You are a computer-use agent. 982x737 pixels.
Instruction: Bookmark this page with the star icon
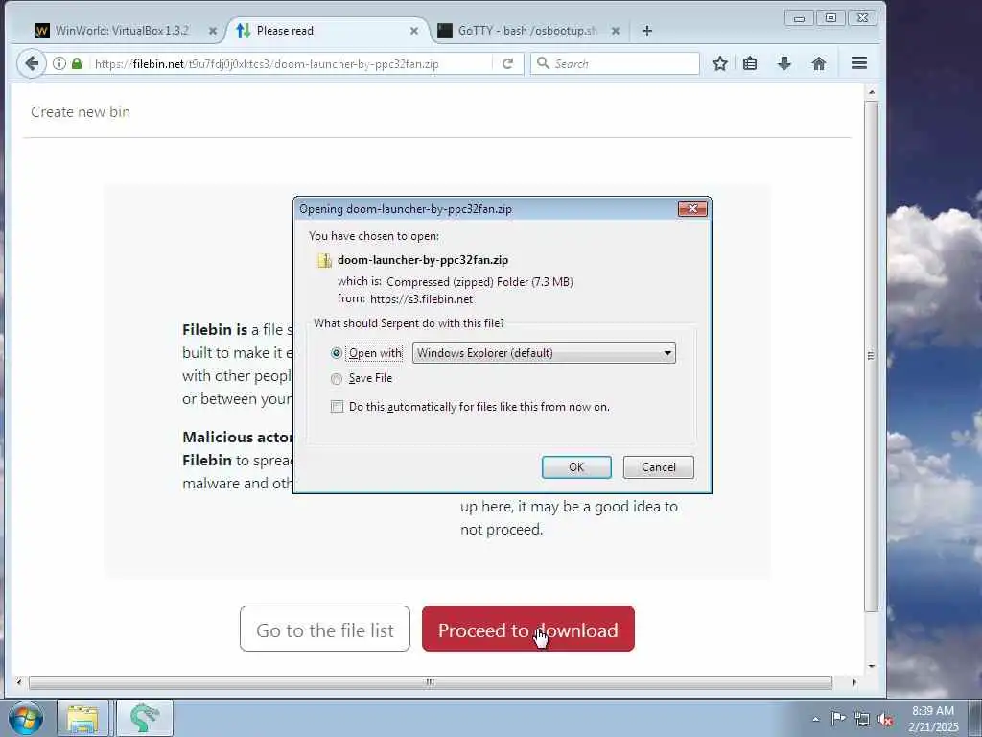point(720,63)
